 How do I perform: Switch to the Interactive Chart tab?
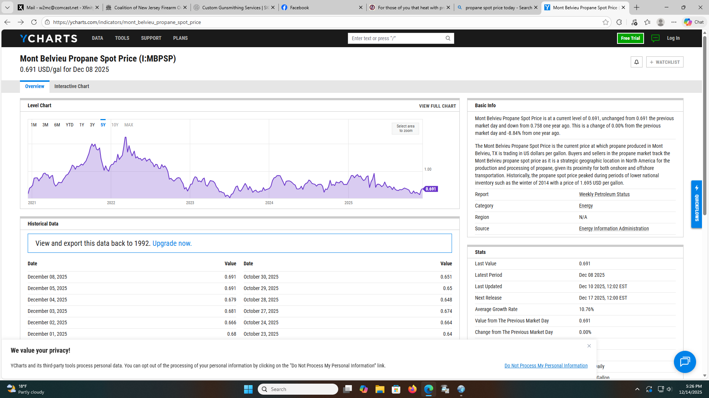click(72, 86)
